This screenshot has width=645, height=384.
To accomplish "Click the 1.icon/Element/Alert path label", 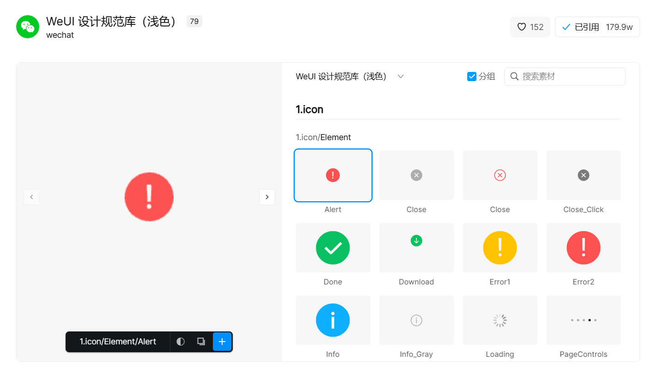I will pos(118,342).
